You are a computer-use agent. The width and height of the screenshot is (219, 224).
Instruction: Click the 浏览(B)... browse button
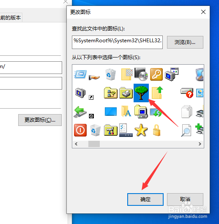185,42
